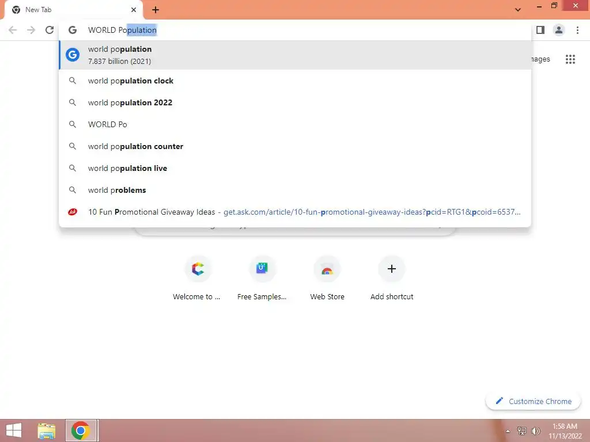Restore down the Chrome window
Screen dimensions: 590x442
[x=554, y=6]
